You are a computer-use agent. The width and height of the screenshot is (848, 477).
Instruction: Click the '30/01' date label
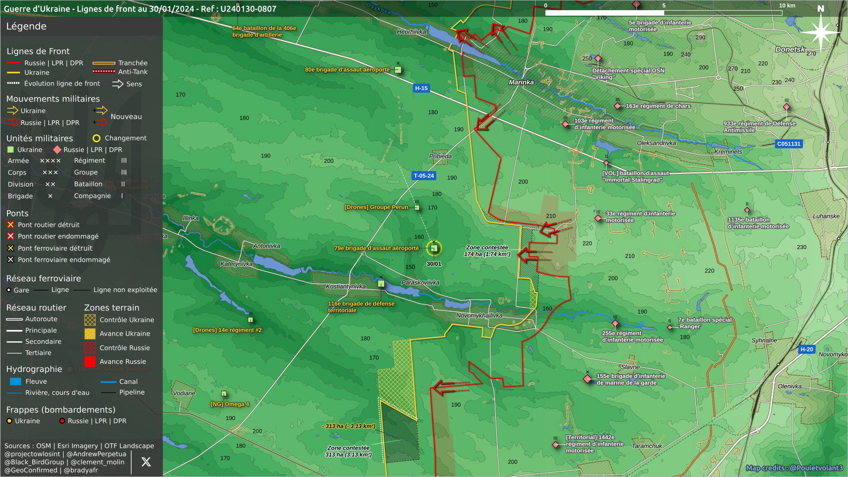coord(434,264)
